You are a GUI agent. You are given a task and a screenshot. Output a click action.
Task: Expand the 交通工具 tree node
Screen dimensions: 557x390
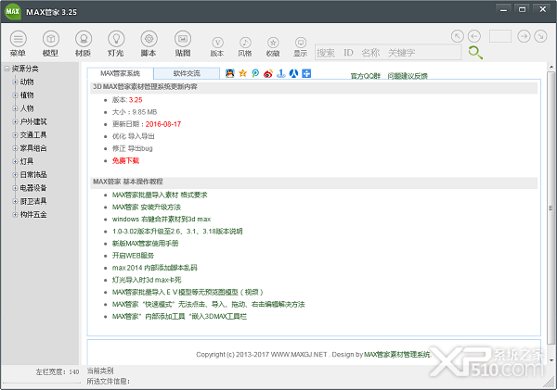[15, 135]
